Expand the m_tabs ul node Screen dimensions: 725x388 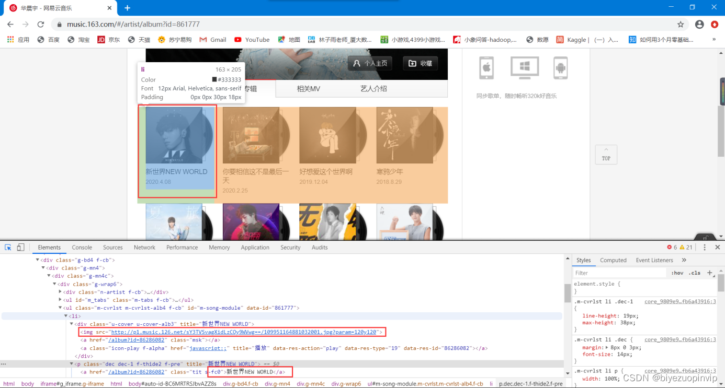[x=61, y=300]
